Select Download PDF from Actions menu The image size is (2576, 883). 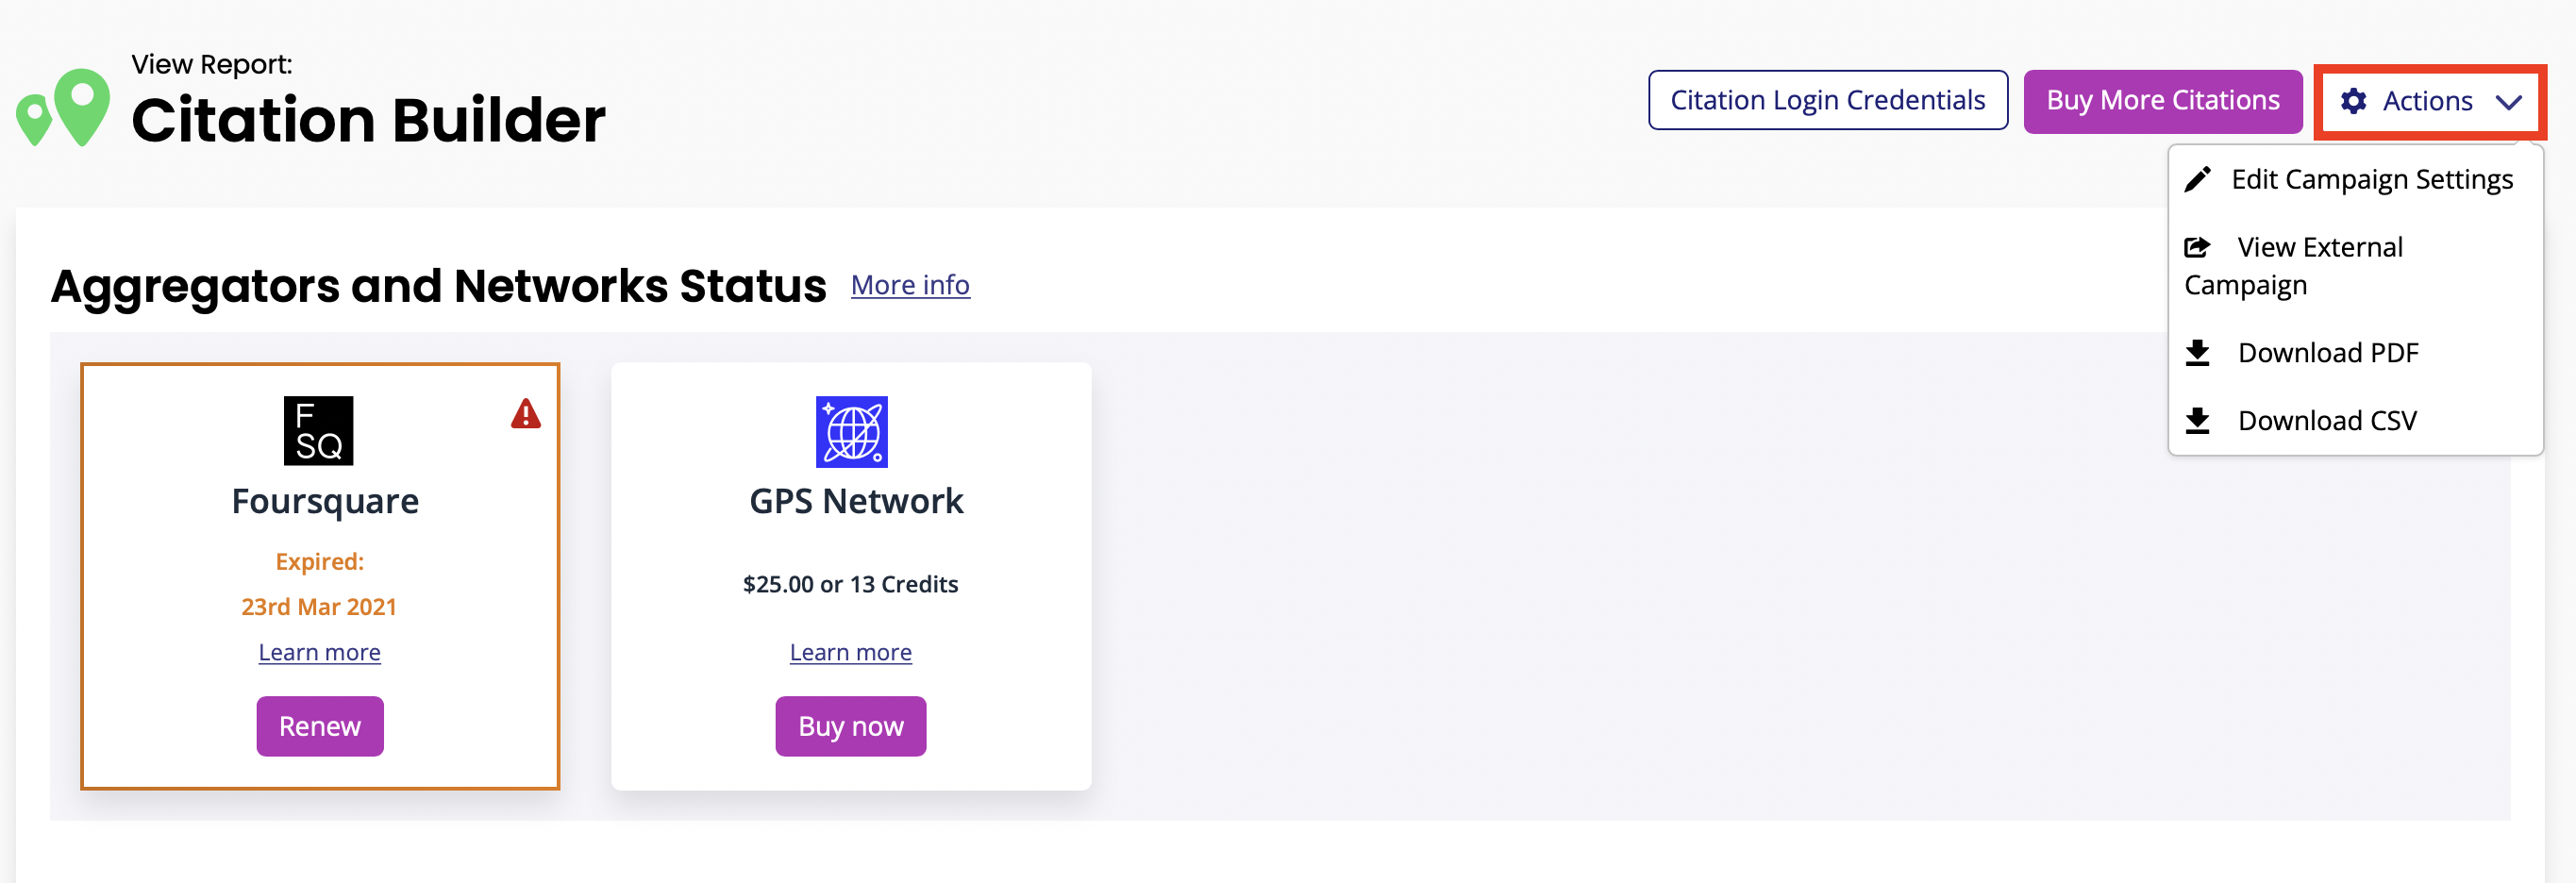click(2327, 353)
